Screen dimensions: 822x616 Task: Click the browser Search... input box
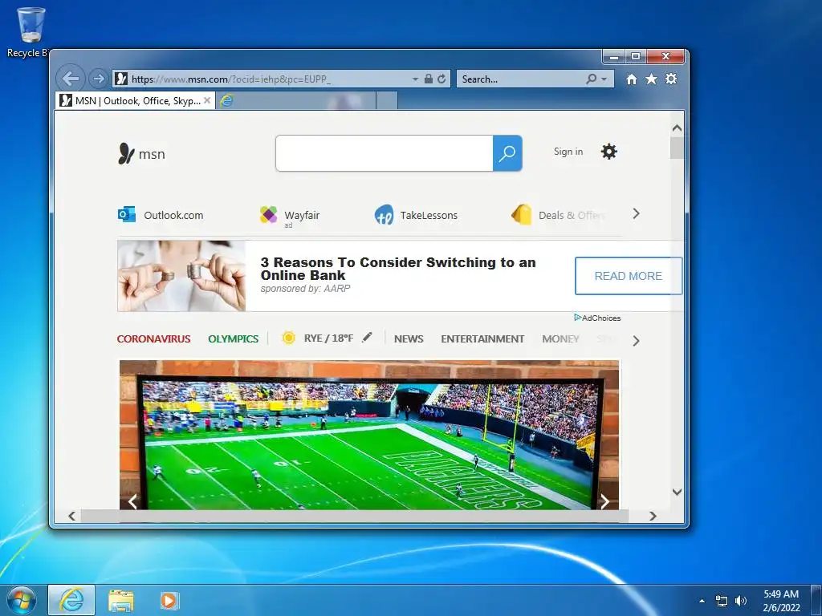(521, 79)
